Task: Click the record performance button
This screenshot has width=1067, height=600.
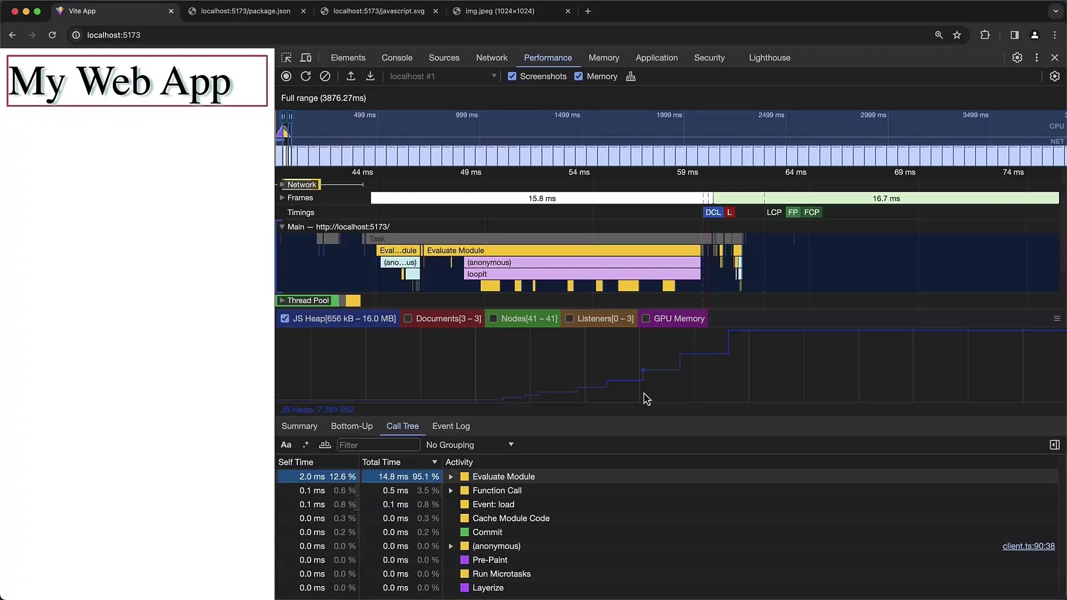Action: pyautogui.click(x=286, y=76)
